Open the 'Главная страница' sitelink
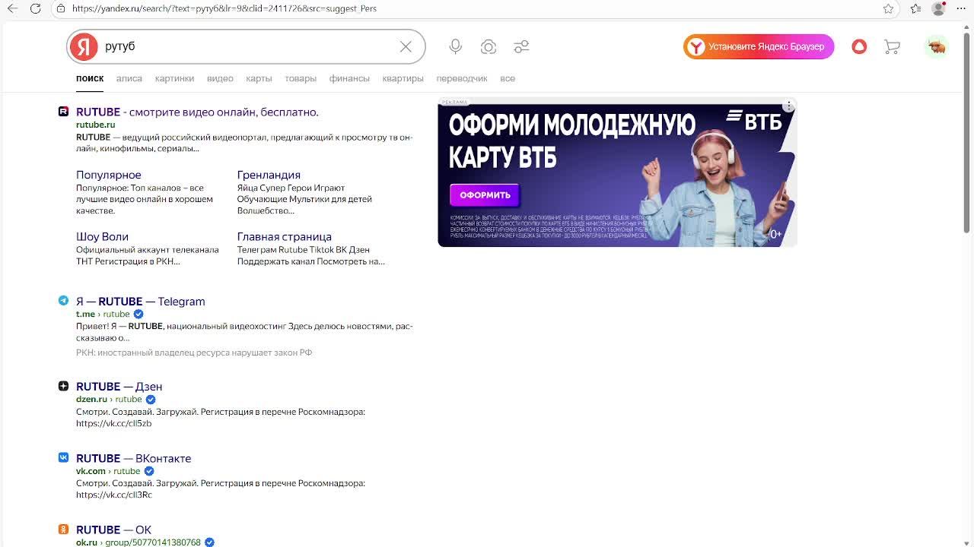The width and height of the screenshot is (974, 547). click(285, 236)
